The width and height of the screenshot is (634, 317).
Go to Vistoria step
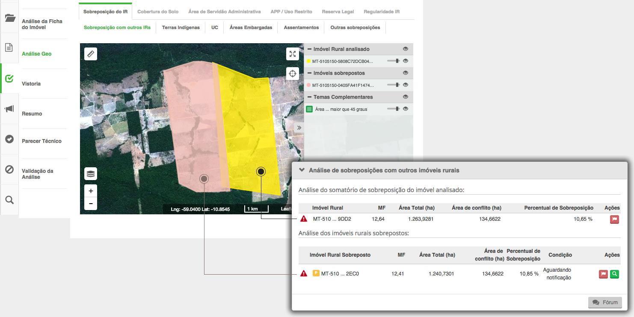coord(31,84)
